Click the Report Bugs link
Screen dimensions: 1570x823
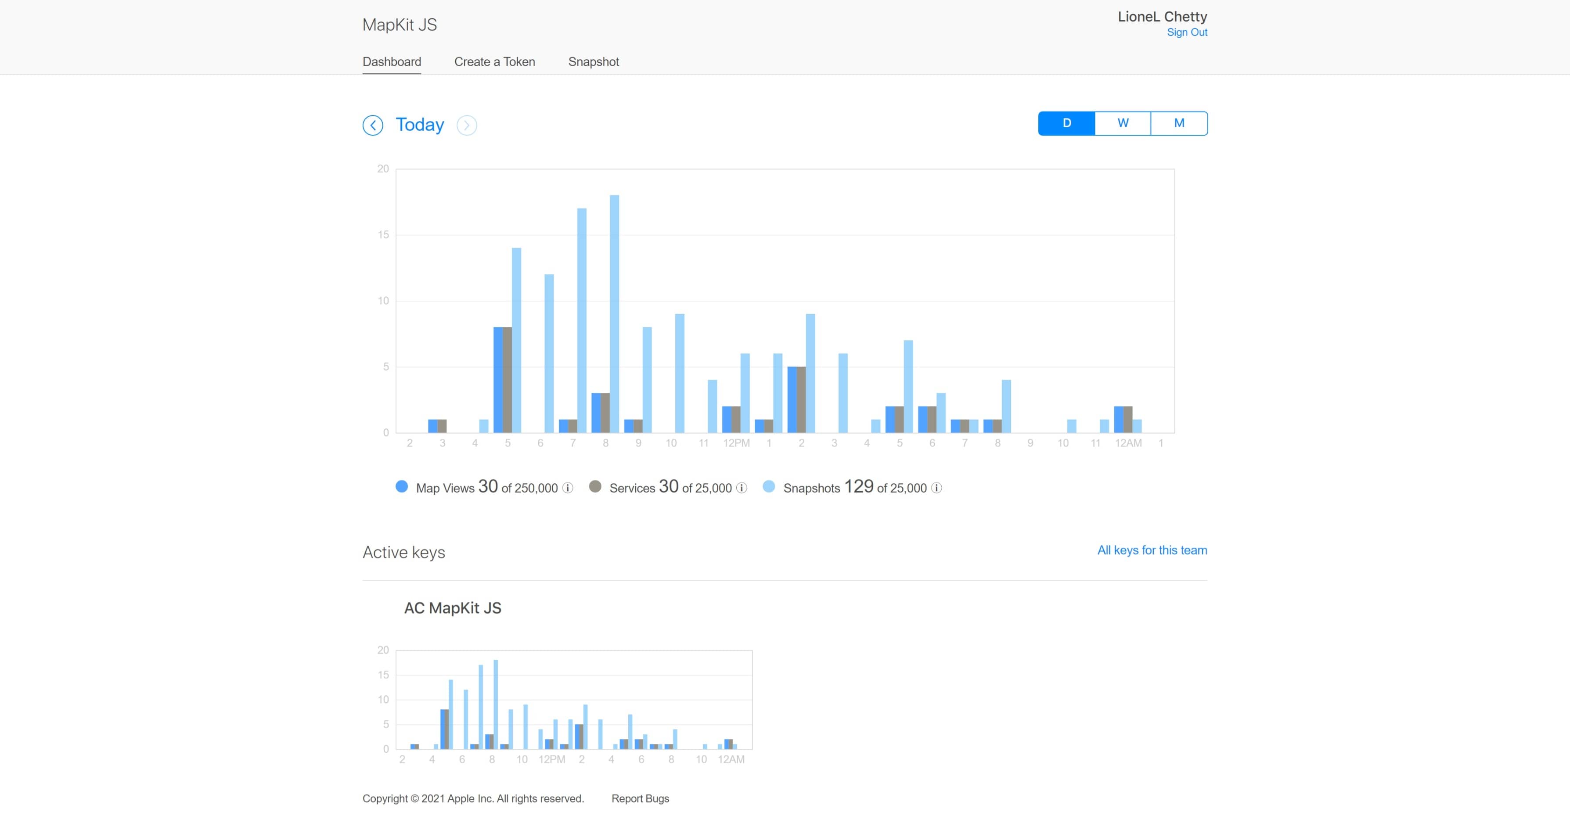click(x=640, y=798)
